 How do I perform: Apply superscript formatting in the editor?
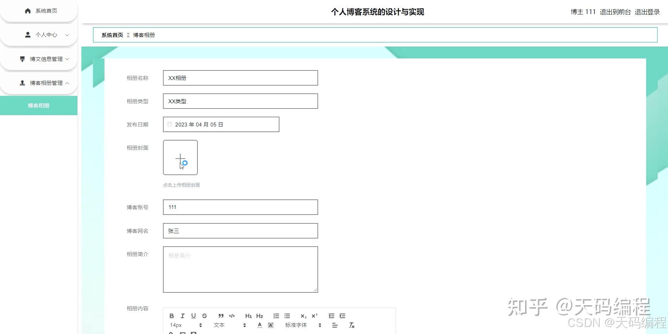[314, 316]
